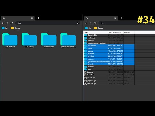Select the Config.Msi row
Viewport: 155px width, 116px height.
point(109,38)
